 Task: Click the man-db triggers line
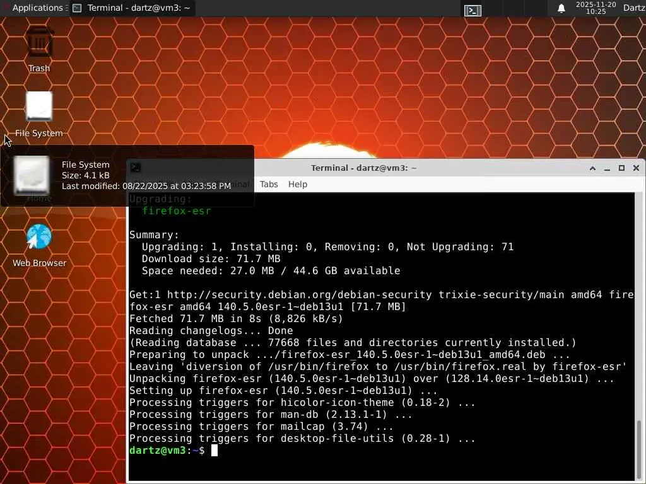pos(271,414)
